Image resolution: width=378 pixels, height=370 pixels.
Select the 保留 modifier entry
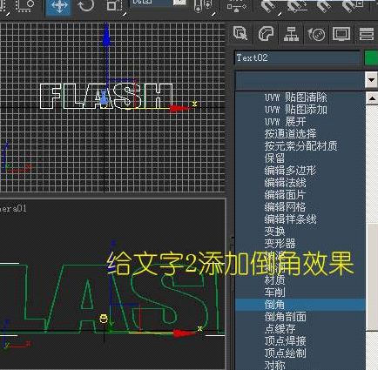coord(274,158)
